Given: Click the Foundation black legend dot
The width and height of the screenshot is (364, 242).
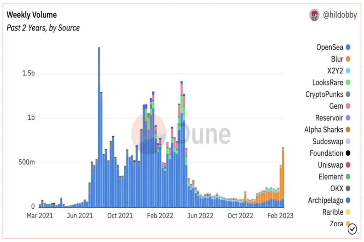Looking at the screenshot, I should (348, 153).
